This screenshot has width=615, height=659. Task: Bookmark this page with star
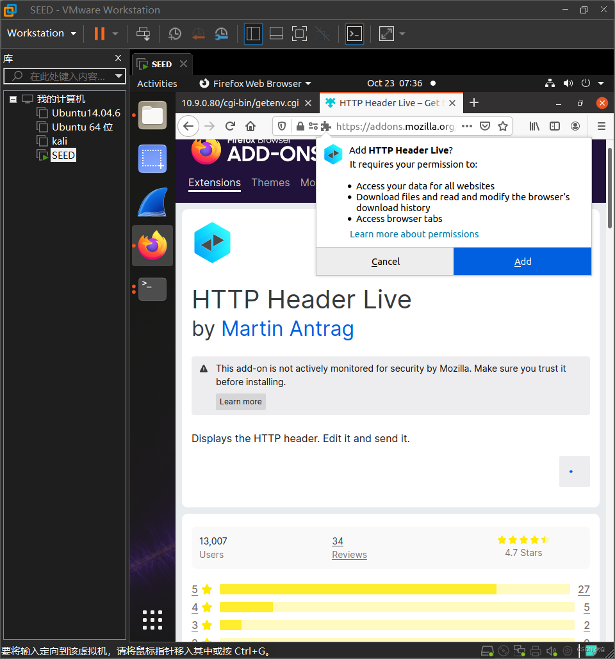coord(503,126)
